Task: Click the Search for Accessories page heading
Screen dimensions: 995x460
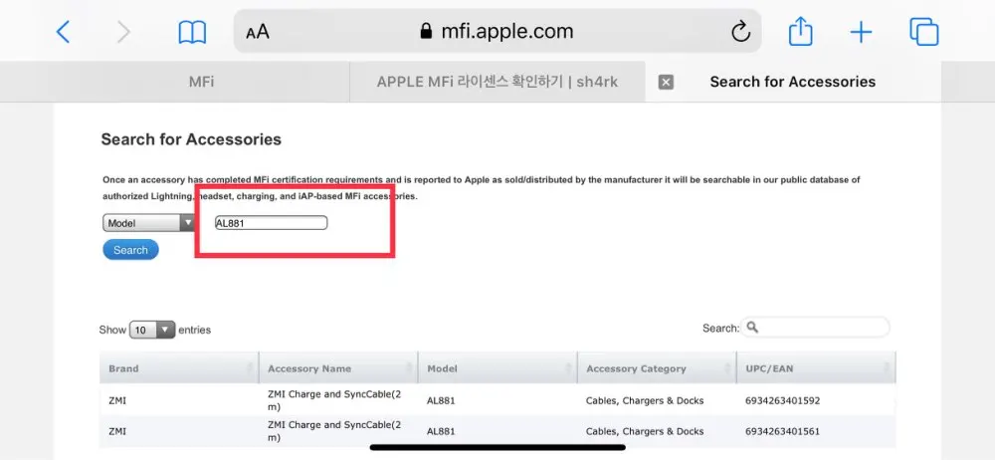Action: click(x=191, y=139)
